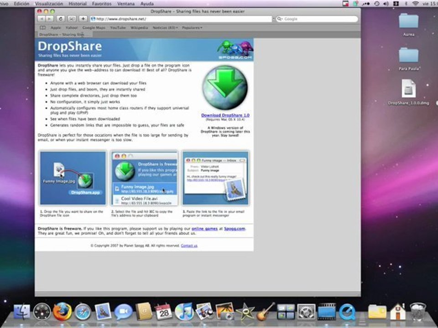The image size is (438, 328).
Task: Open the Home house icon in the Dock
Action: click(x=398, y=312)
